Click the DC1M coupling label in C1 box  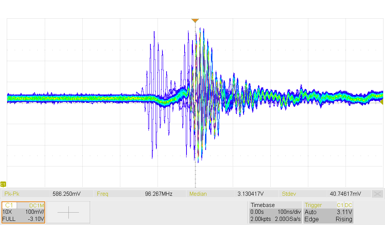click(36, 205)
